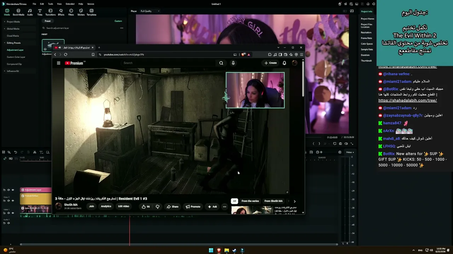Like the Resident Evil video
The image size is (453, 254).
pyautogui.click(x=145, y=207)
